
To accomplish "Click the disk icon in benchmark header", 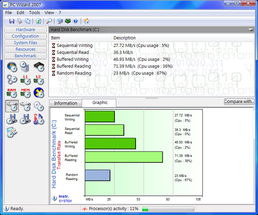I will coord(251,30).
